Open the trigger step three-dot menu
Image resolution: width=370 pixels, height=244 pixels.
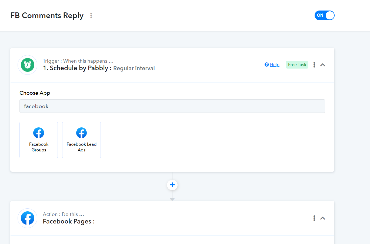(314, 65)
